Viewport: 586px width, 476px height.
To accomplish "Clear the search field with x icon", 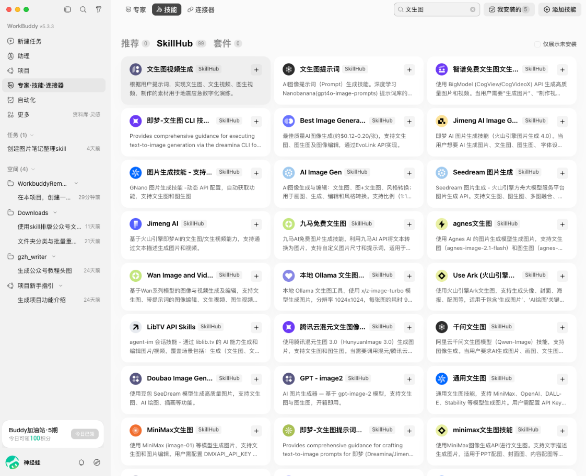I will click(473, 9).
